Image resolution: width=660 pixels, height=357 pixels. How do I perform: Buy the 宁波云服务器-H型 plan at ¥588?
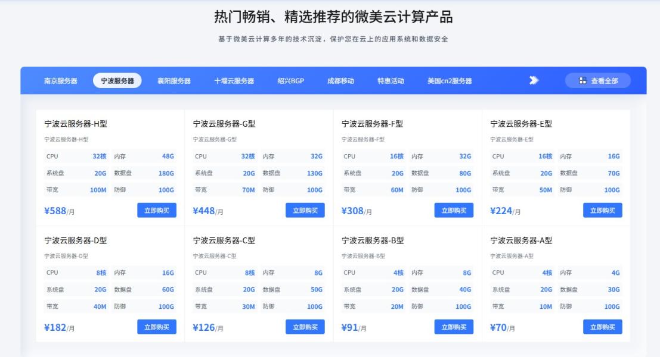click(x=157, y=211)
